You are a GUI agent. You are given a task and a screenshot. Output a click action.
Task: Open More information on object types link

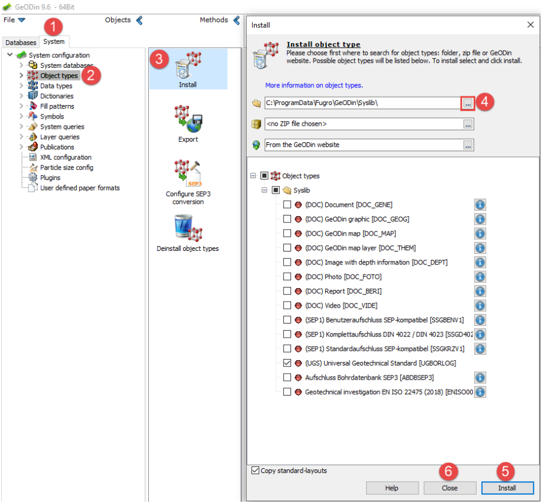[314, 86]
